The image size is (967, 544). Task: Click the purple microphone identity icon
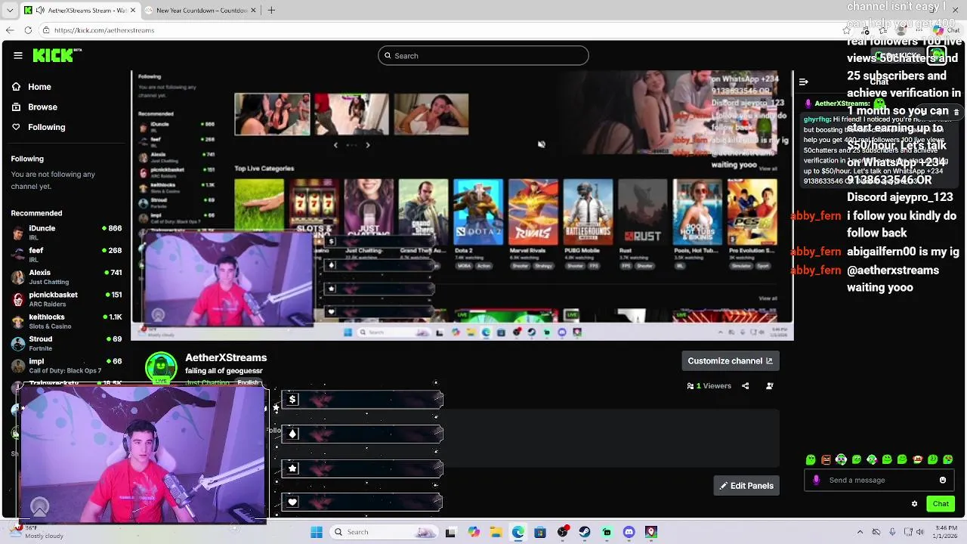pyautogui.click(x=816, y=481)
